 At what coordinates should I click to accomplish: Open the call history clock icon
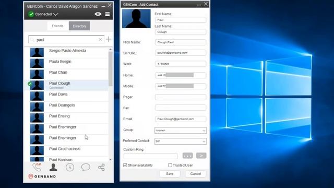(x=69, y=167)
